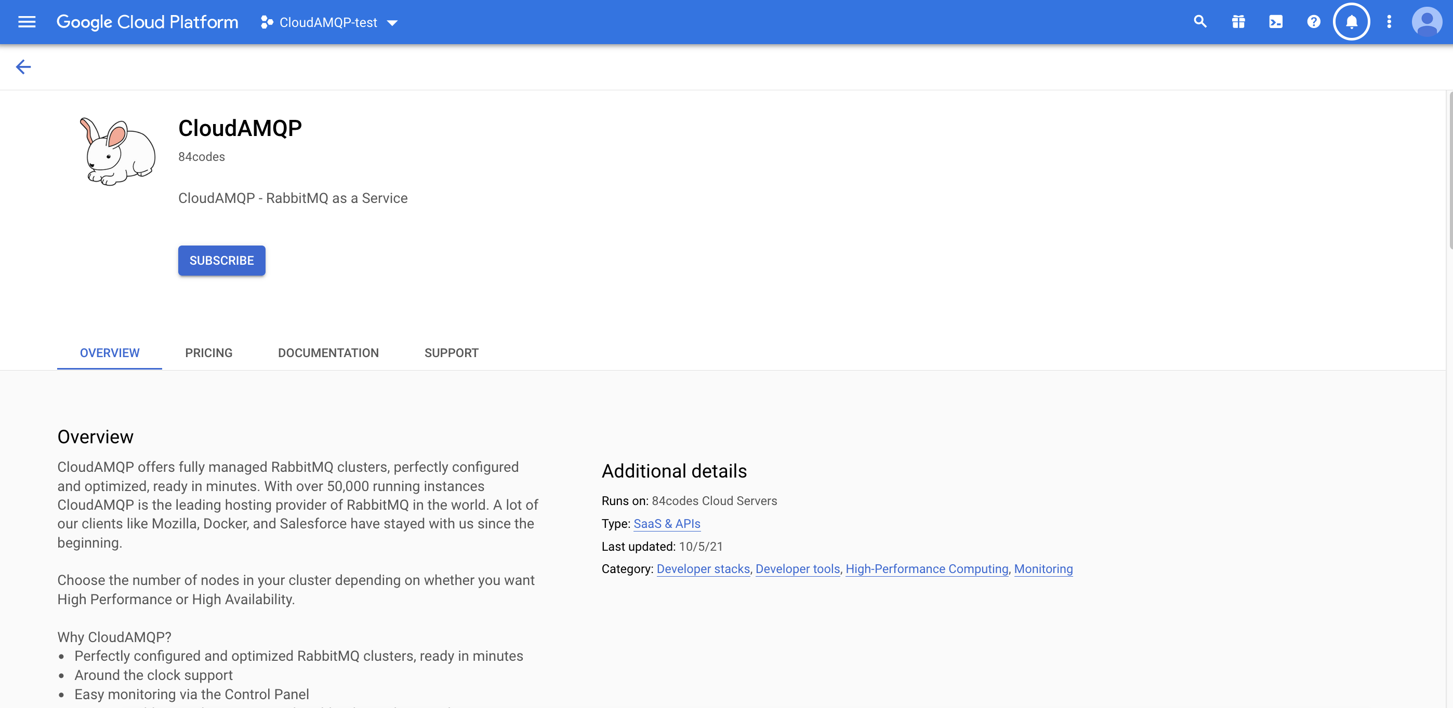Open the Monitoring category link
The height and width of the screenshot is (708, 1453).
(x=1043, y=569)
